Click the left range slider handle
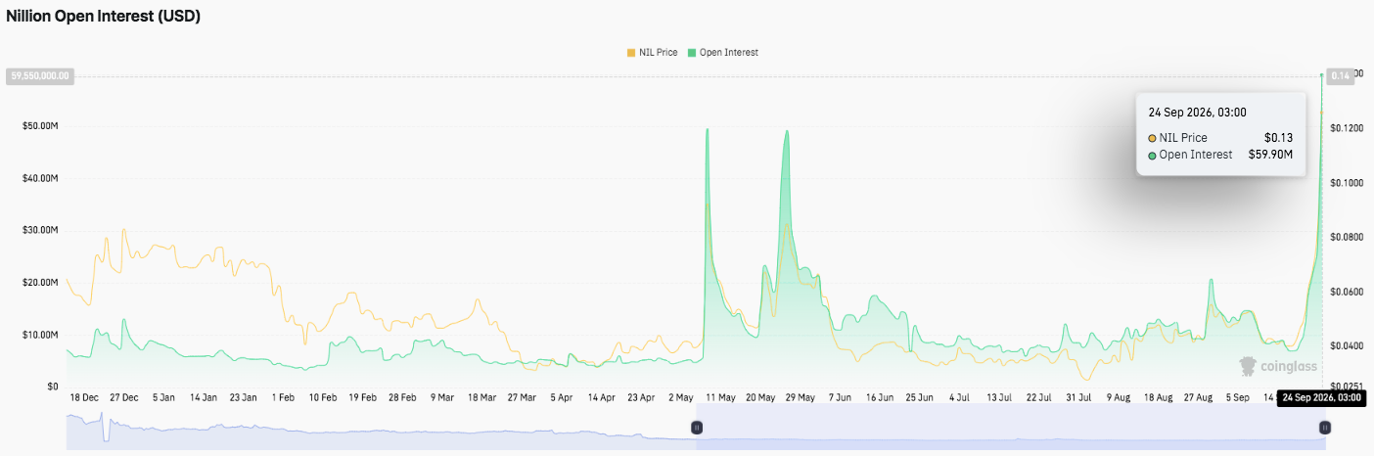 (x=697, y=427)
